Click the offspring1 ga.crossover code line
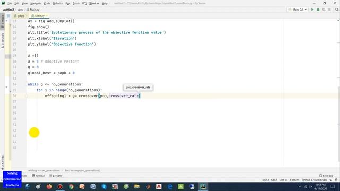This screenshot has height=191, width=340. point(92,95)
